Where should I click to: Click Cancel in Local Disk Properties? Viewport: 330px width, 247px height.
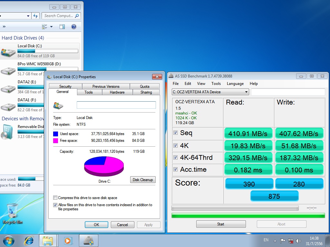122,224
